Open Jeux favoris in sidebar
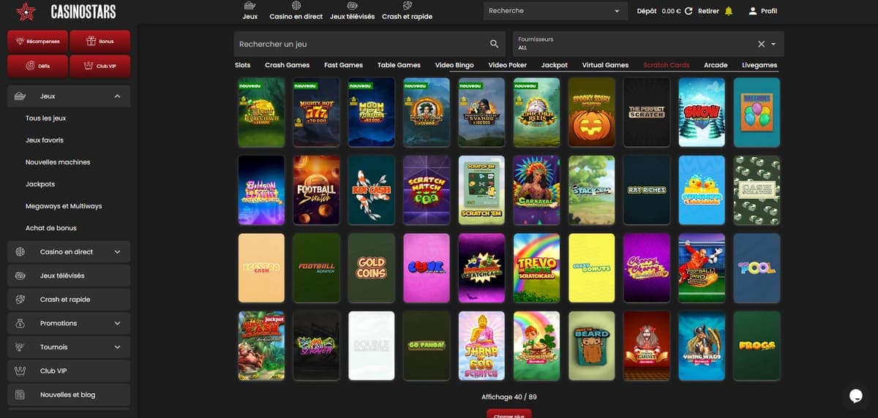Screen dimensions: 878x418 coord(45,140)
